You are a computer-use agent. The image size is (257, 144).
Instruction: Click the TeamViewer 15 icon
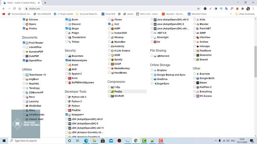click(x=27, y=75)
